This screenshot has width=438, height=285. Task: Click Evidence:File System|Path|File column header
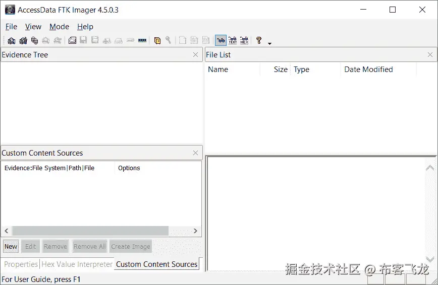tap(58, 168)
